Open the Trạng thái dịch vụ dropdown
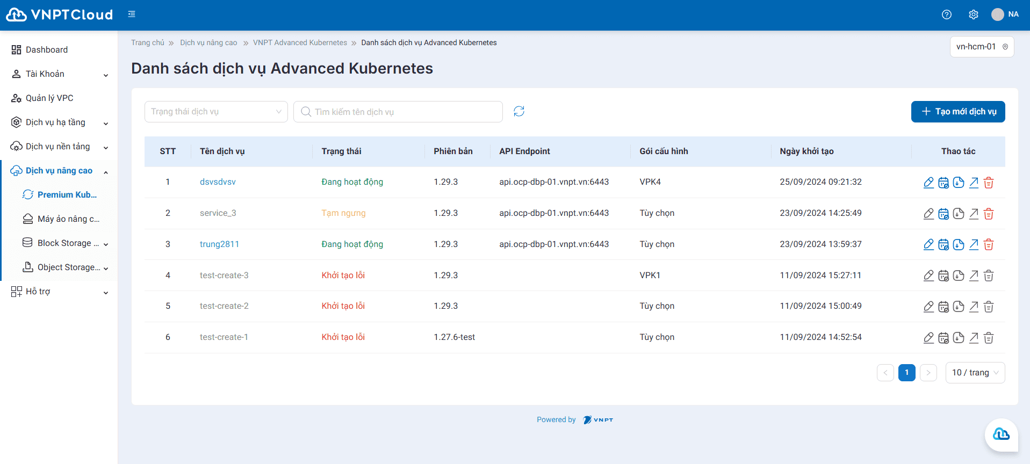This screenshot has width=1030, height=464. pyautogui.click(x=216, y=112)
